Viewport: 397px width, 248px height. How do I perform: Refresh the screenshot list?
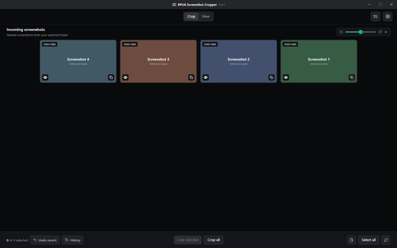[386, 240]
